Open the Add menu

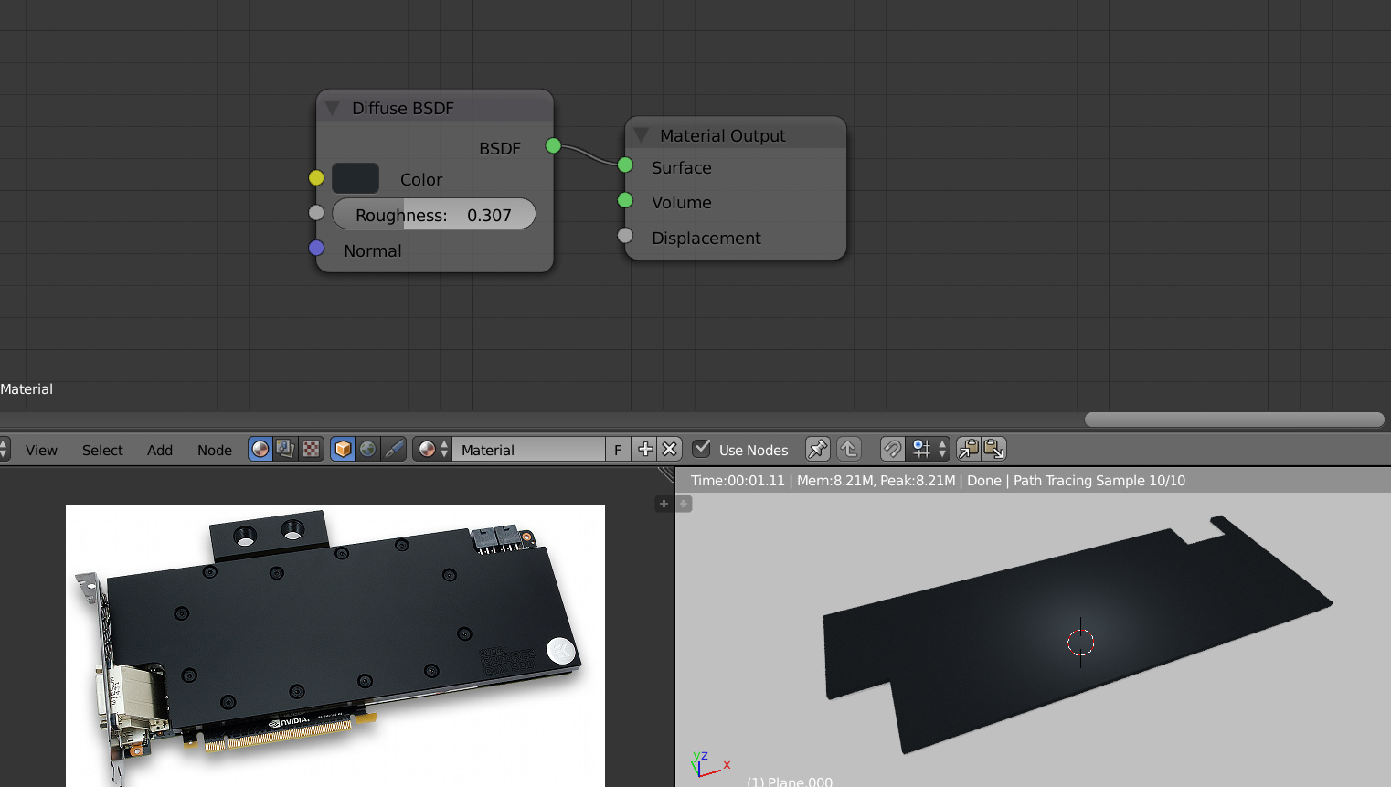160,450
